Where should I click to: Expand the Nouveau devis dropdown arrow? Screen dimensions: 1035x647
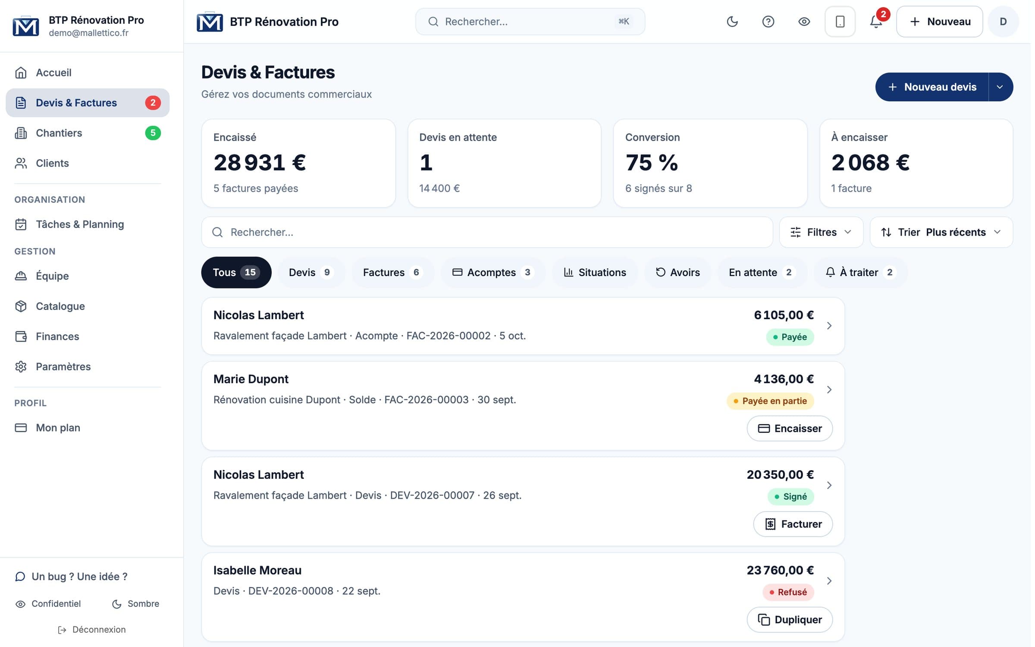click(1000, 87)
